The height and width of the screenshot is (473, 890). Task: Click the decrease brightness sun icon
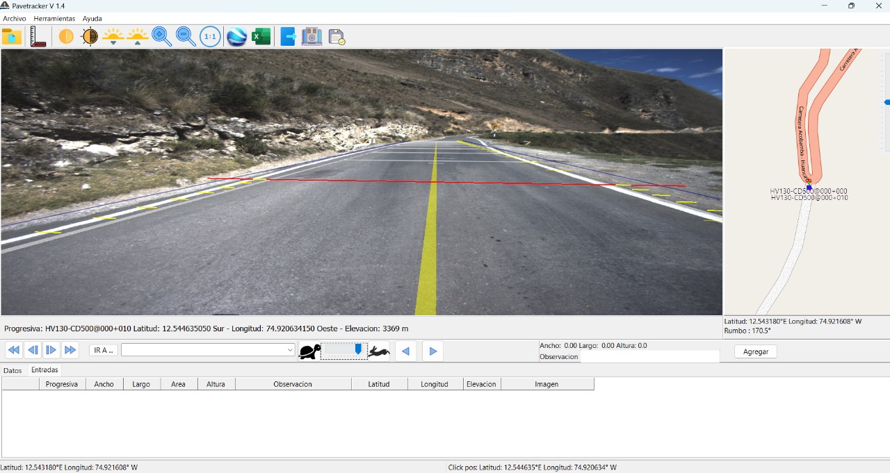[113, 36]
